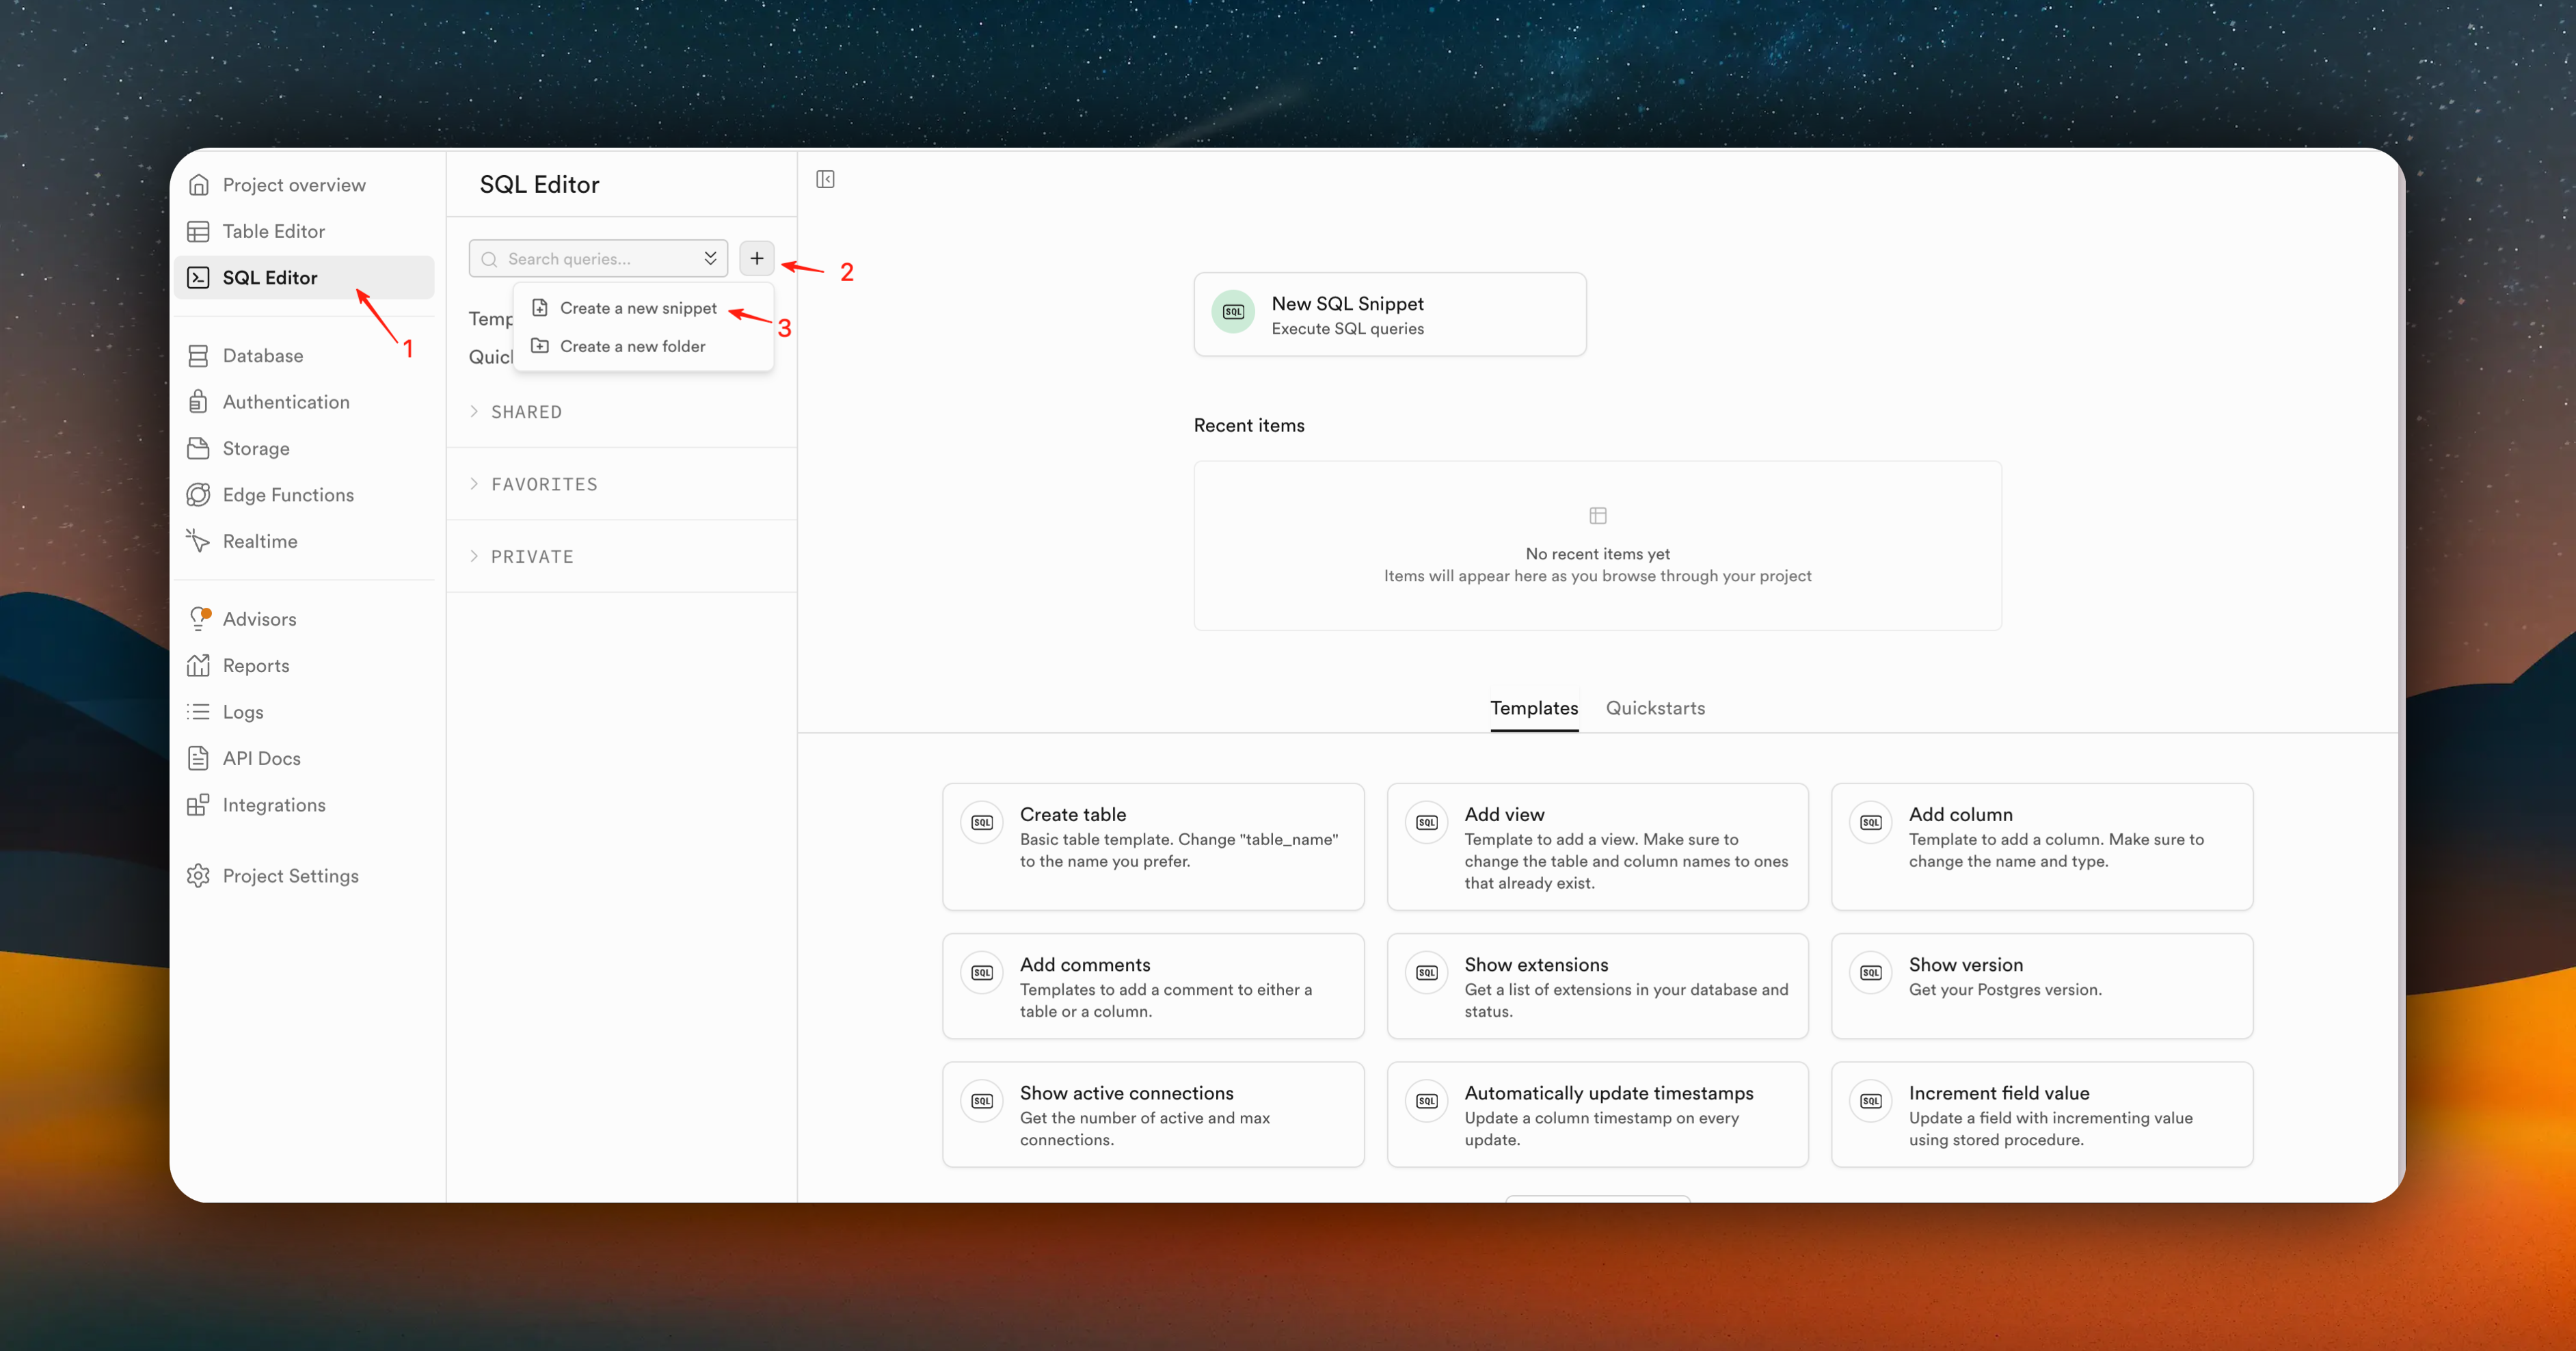The image size is (2576, 1351).
Task: Click the plus icon beside search queries
Action: [x=756, y=258]
